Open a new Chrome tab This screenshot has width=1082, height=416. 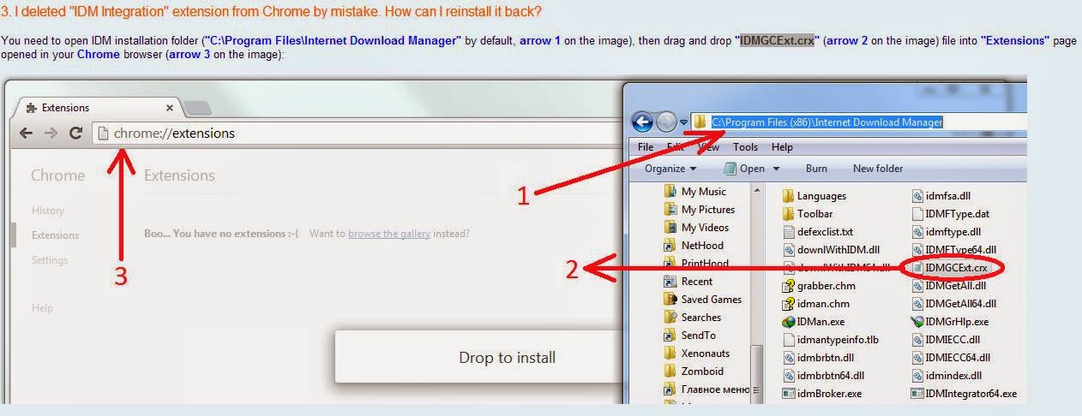[x=197, y=108]
